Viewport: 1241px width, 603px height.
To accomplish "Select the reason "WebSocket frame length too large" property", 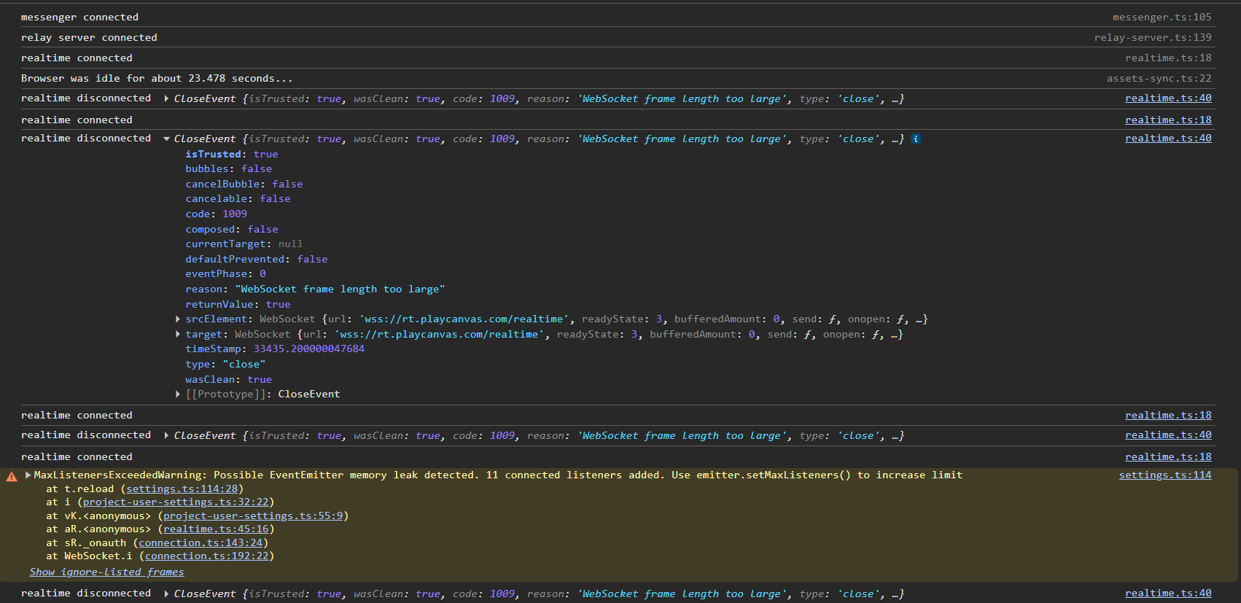I will (x=315, y=289).
